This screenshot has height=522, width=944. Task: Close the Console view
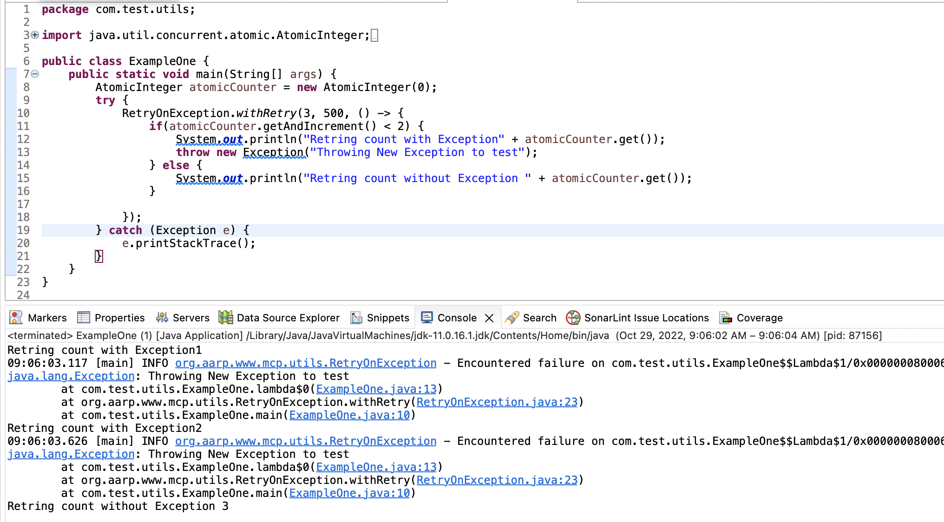[x=489, y=318]
